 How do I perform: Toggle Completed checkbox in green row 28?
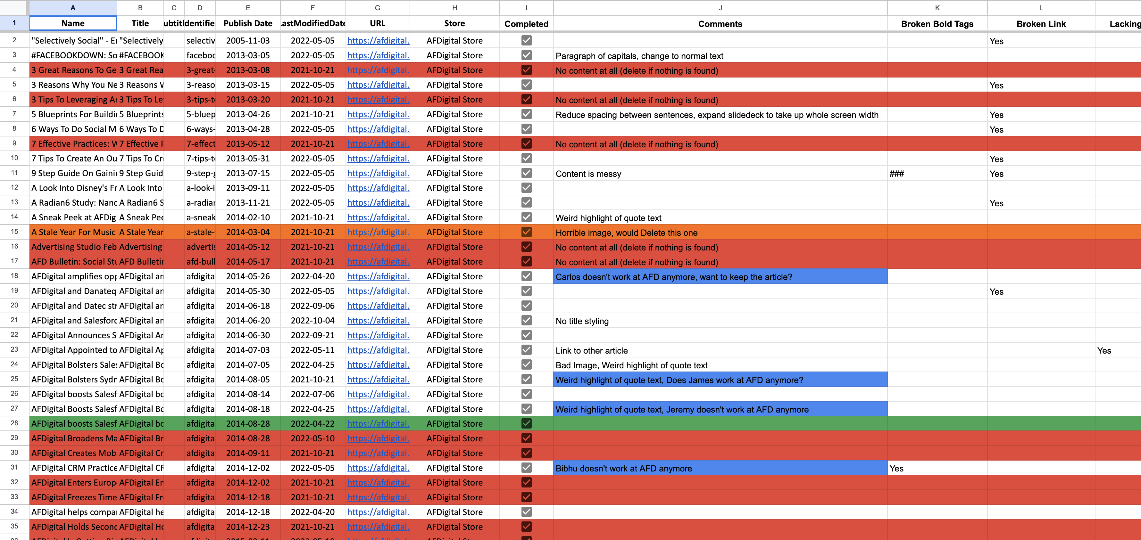click(526, 424)
